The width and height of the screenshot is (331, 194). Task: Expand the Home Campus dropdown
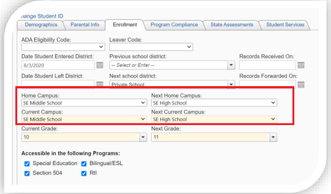[x=84, y=103]
